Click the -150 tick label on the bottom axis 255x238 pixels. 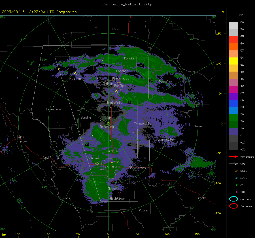17,234
